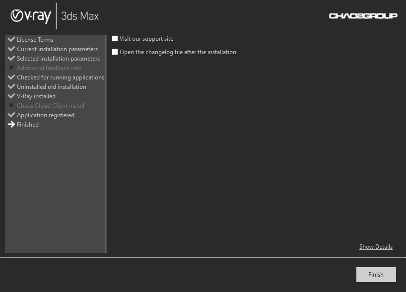Check Open the changelog file after installation
The height and width of the screenshot is (292, 406).
click(115, 52)
